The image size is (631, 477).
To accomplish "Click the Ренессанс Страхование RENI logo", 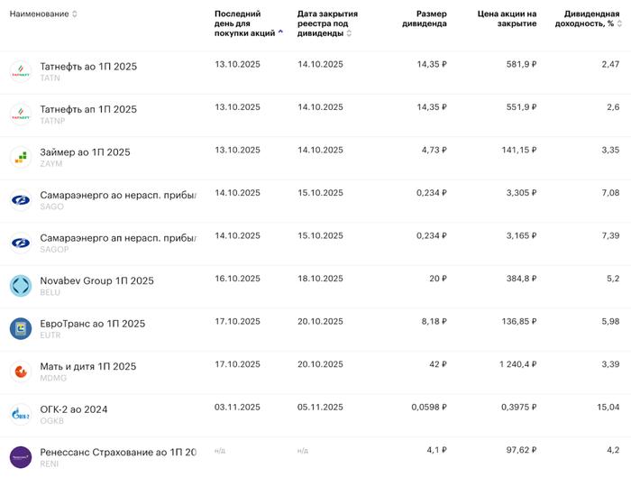I will coord(20,457).
